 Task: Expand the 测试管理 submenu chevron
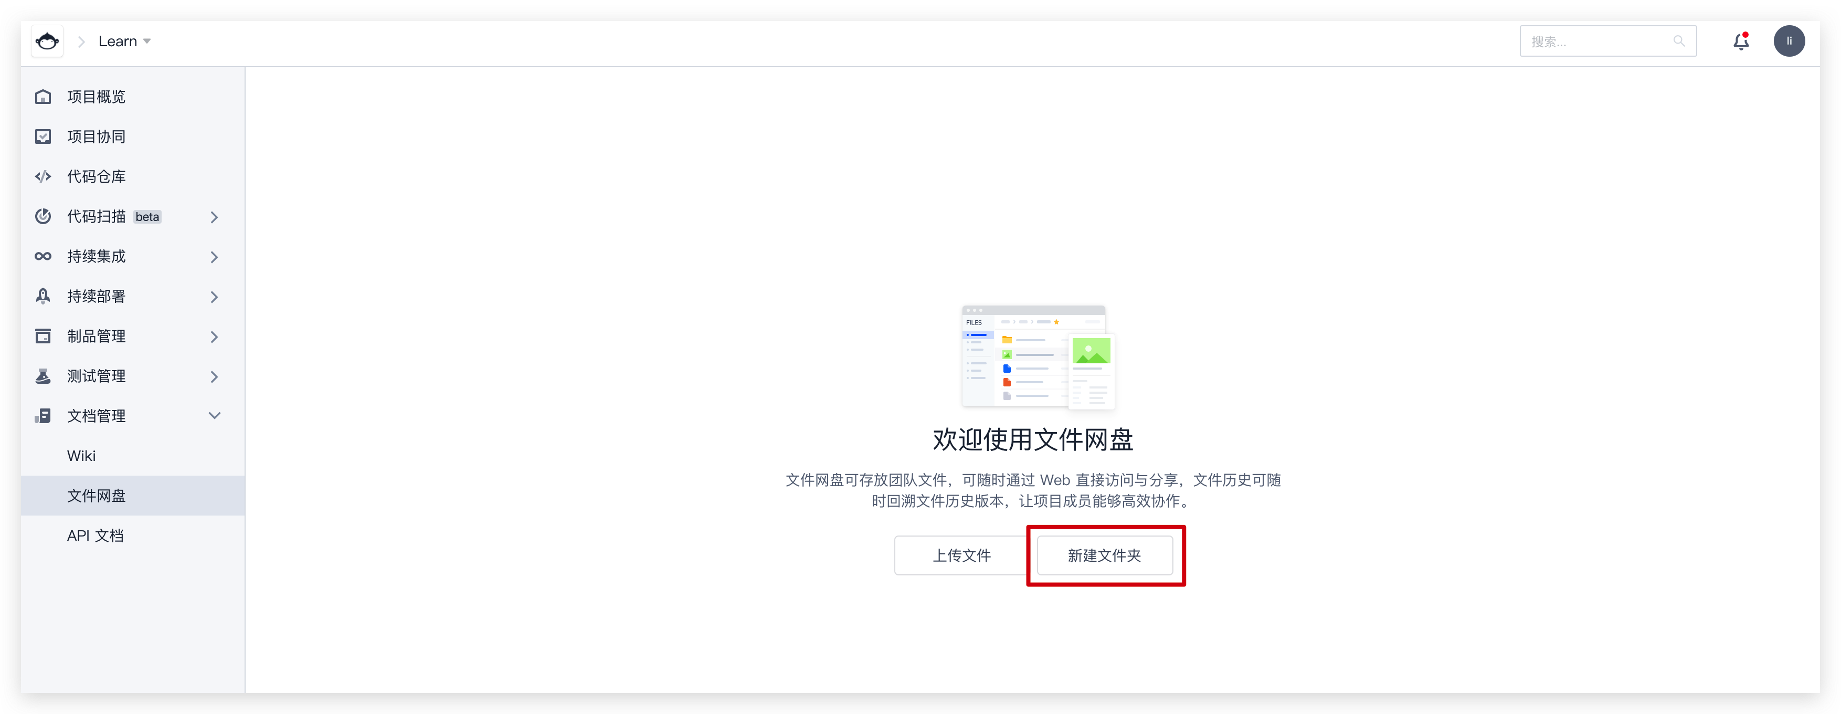click(214, 376)
